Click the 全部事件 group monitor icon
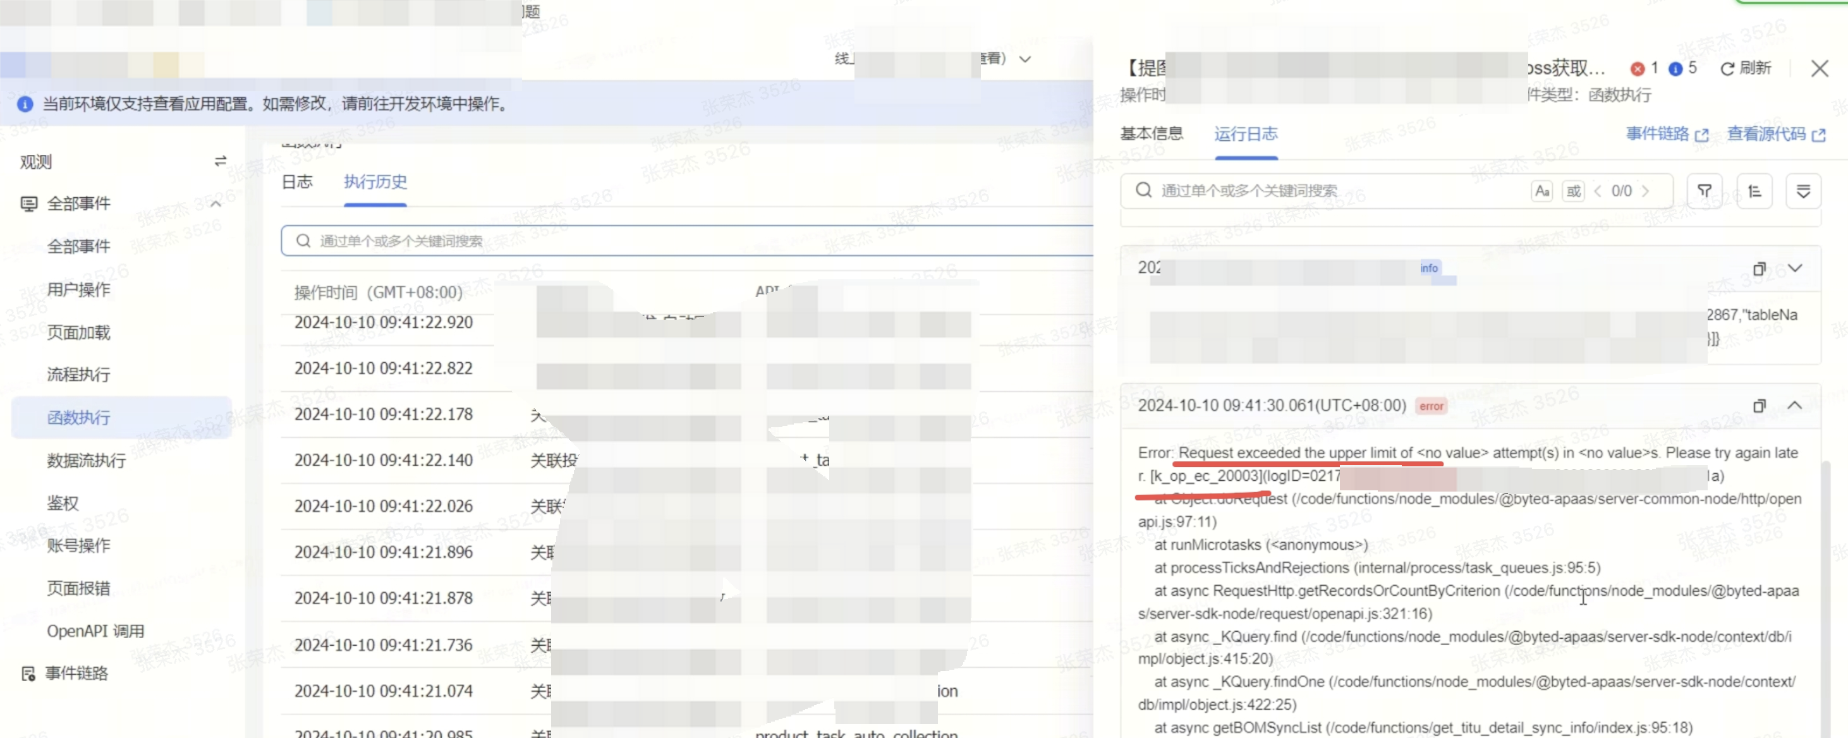The image size is (1848, 738). pos(28,204)
